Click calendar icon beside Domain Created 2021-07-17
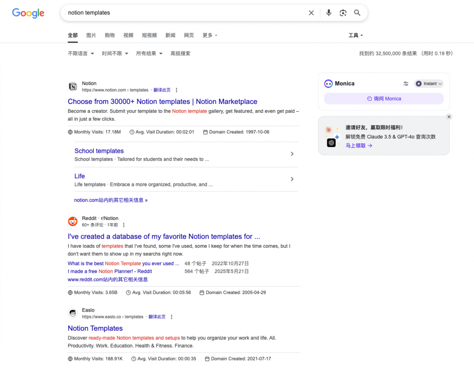The image size is (474, 372). 207,359
